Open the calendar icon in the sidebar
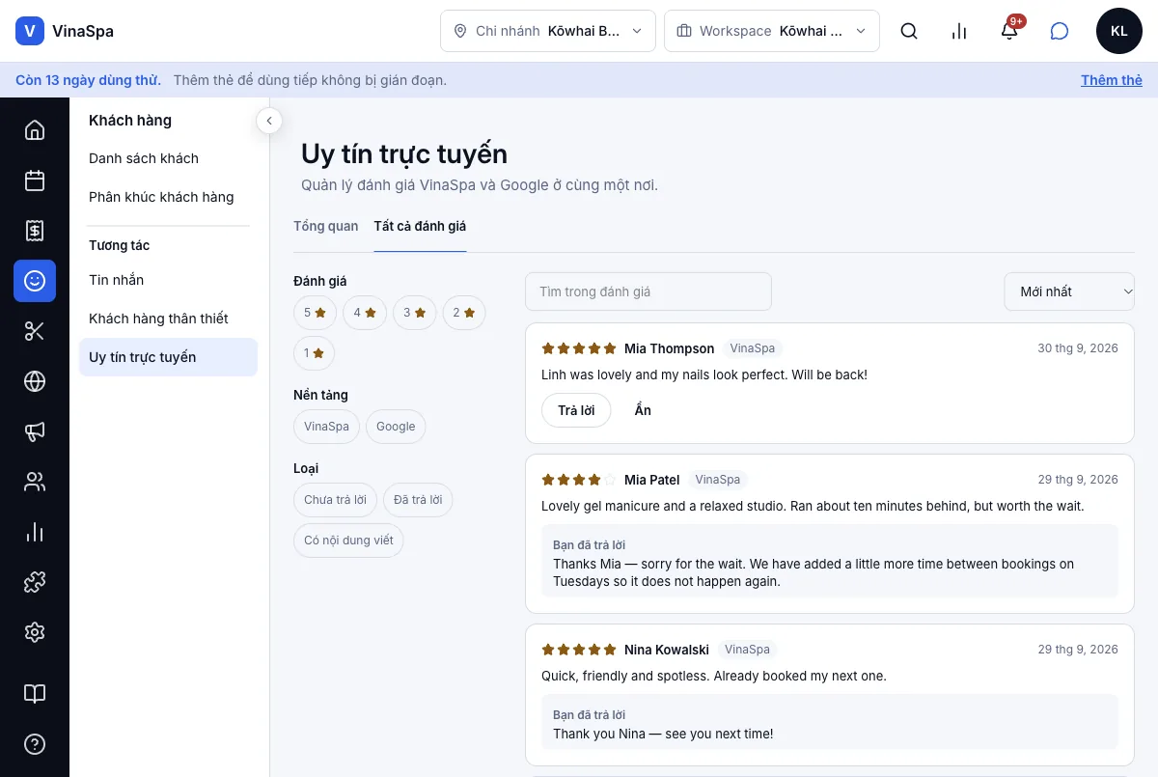Image resolution: width=1158 pixels, height=777 pixels. coord(35,180)
